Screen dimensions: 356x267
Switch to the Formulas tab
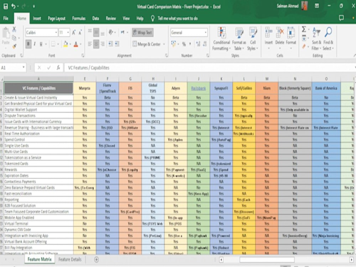click(x=79, y=19)
